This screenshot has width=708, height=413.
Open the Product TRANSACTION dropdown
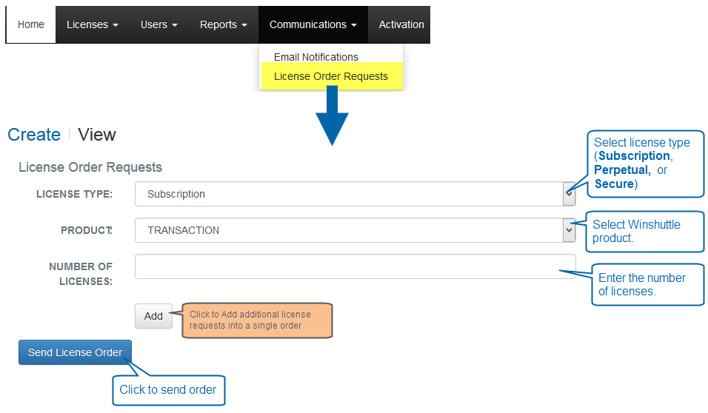[x=355, y=230]
